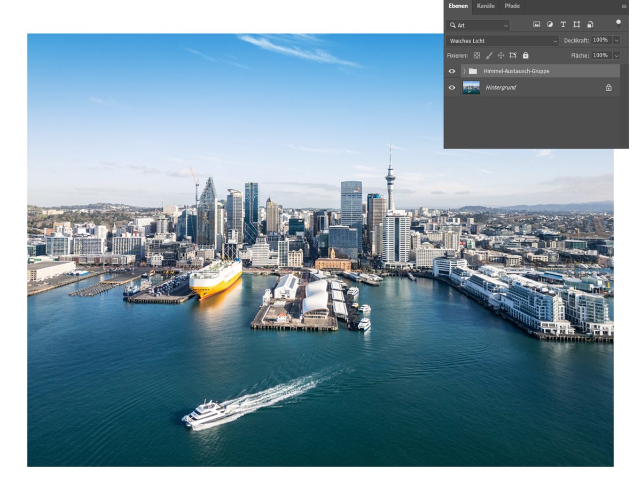The width and height of the screenshot is (641, 478).
Task: Filter for pixel layers using the image icon
Action: coord(536,24)
